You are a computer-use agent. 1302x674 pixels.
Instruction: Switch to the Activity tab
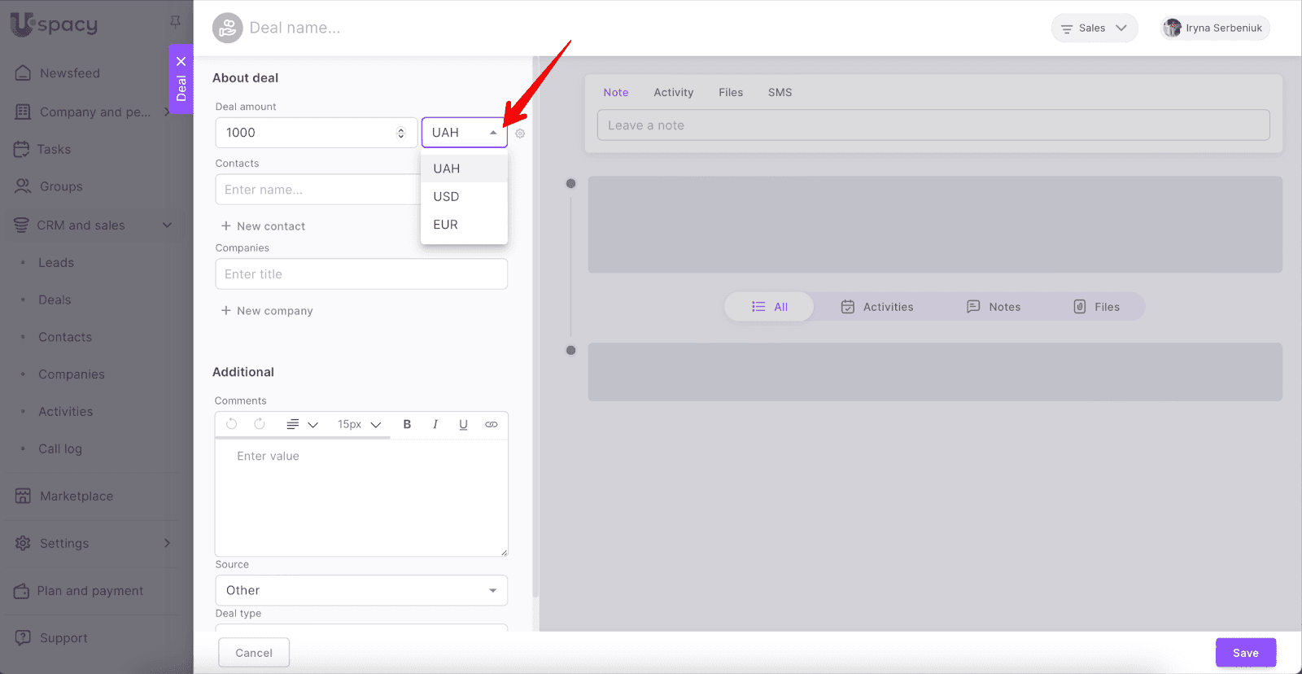pyautogui.click(x=673, y=93)
